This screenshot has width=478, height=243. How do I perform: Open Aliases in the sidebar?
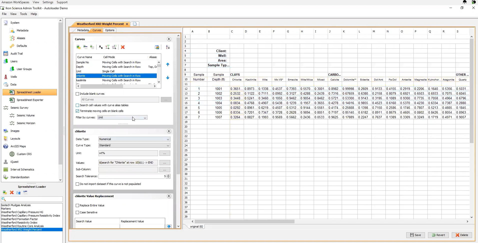tap(21, 38)
